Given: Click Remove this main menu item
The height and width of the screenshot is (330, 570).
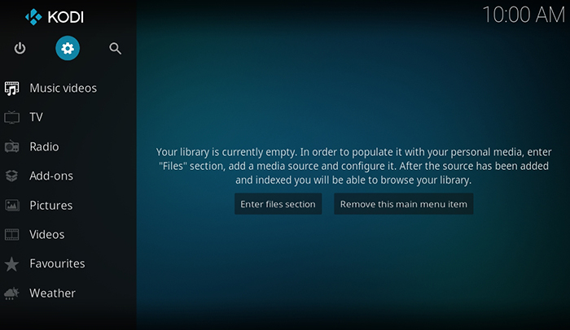Looking at the screenshot, I should pyautogui.click(x=404, y=204).
